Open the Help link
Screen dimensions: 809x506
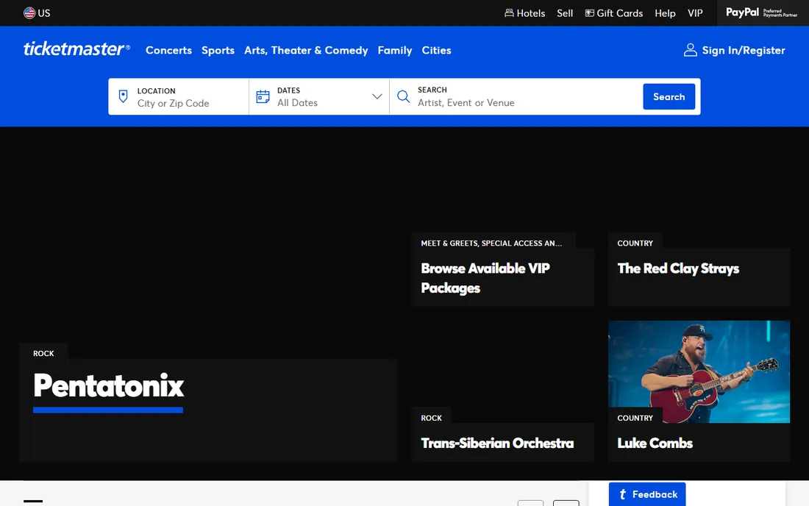point(665,13)
